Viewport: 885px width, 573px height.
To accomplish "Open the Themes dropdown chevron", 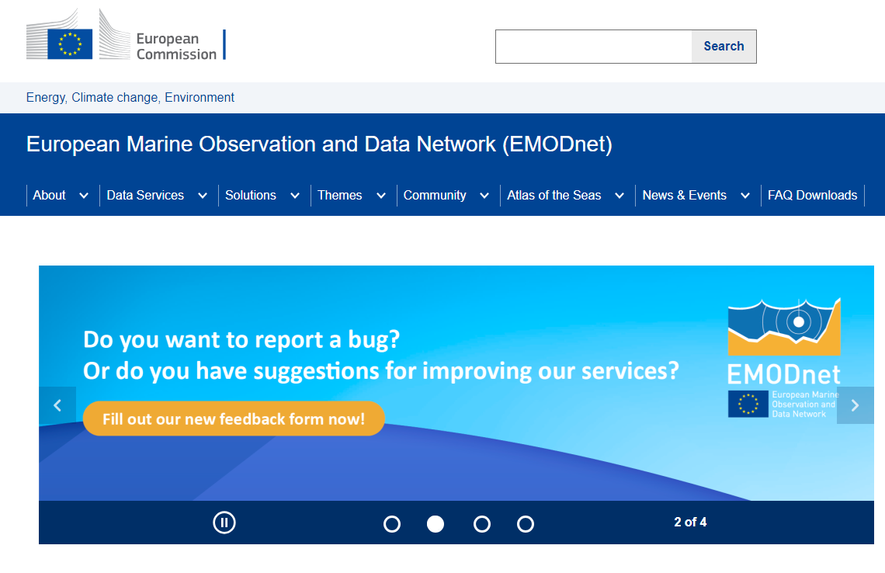I will click(381, 196).
